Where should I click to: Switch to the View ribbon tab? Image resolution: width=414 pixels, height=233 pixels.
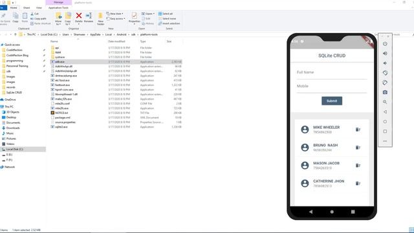(x=39, y=8)
